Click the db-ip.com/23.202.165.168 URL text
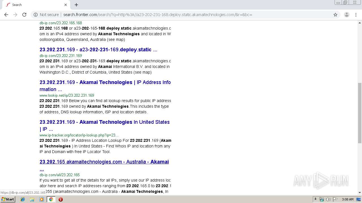Image resolution: width=362 pixels, height=203 pixels. 61,23
